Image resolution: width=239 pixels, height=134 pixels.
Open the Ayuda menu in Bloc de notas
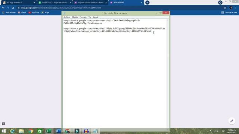(x=96, y=17)
